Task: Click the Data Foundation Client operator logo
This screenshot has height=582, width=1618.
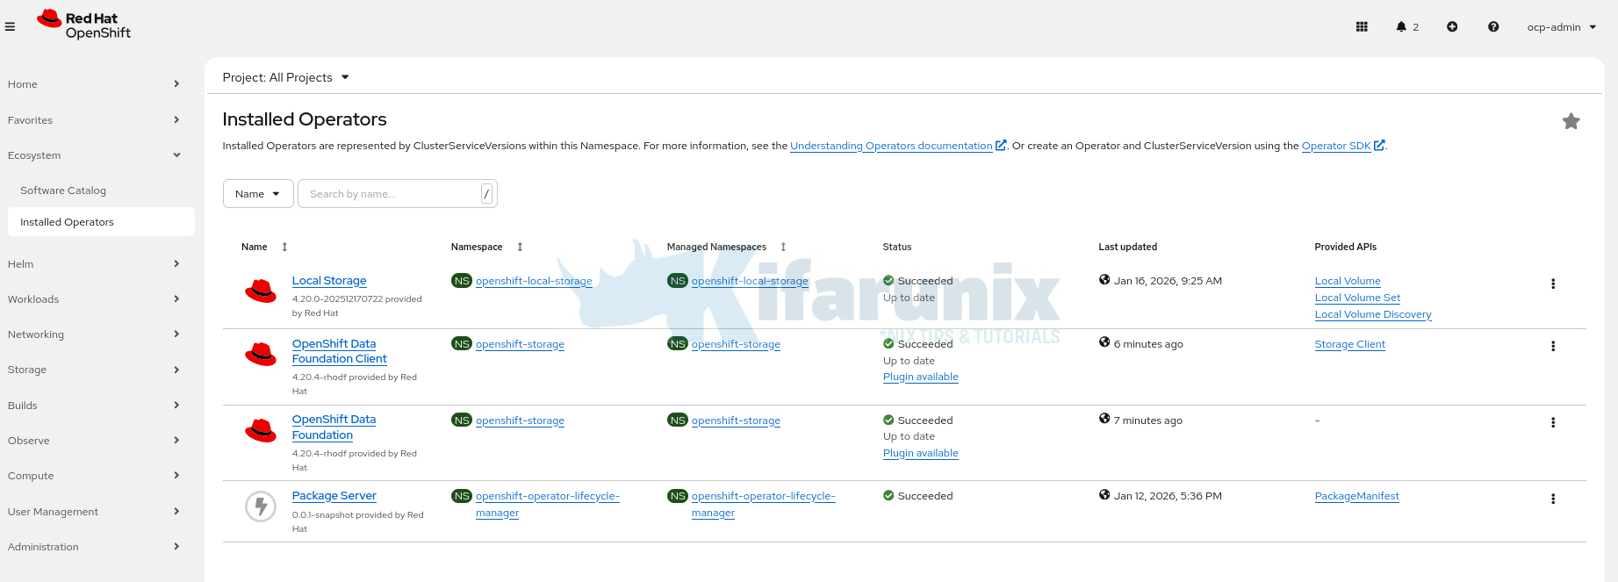Action: (261, 354)
